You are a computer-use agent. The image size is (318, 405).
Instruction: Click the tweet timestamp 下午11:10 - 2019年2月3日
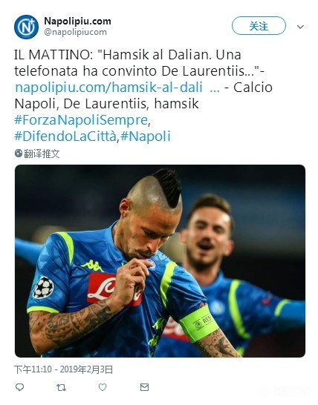pos(63,369)
